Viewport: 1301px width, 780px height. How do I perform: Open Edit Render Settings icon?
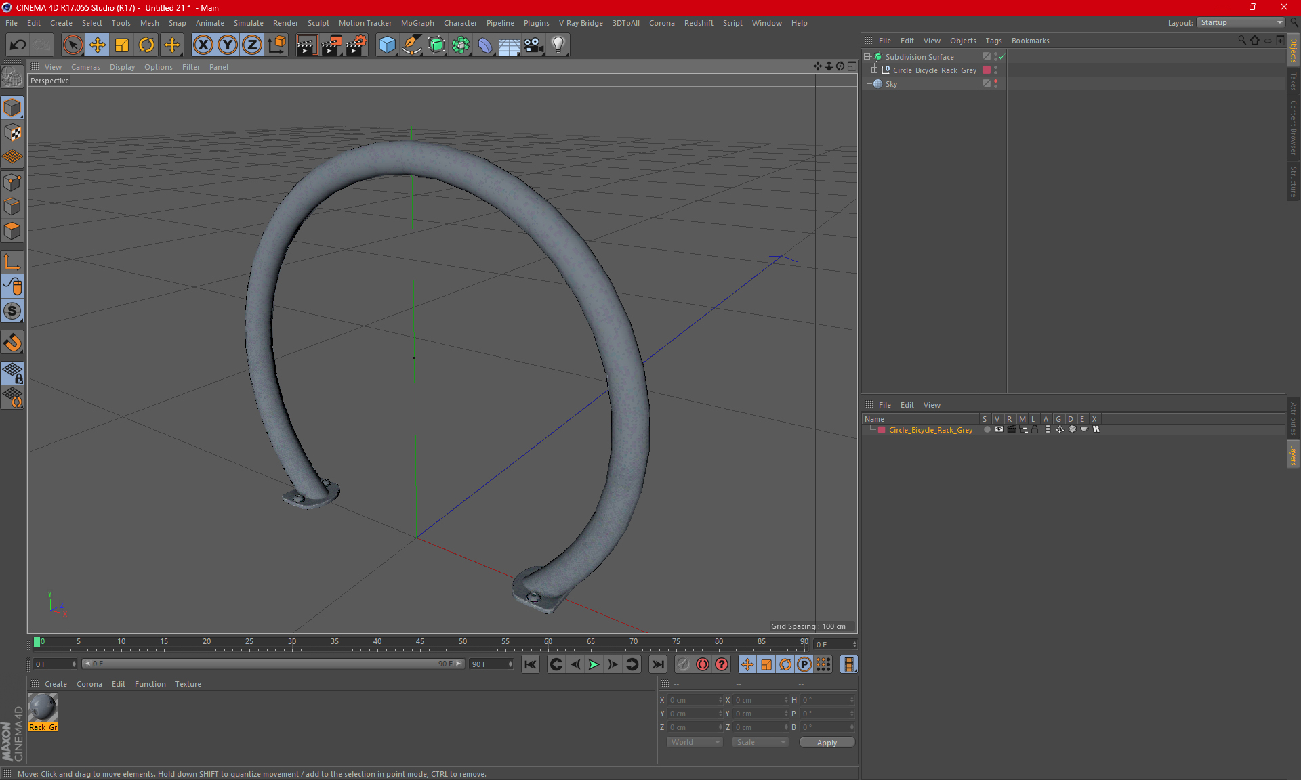click(356, 45)
